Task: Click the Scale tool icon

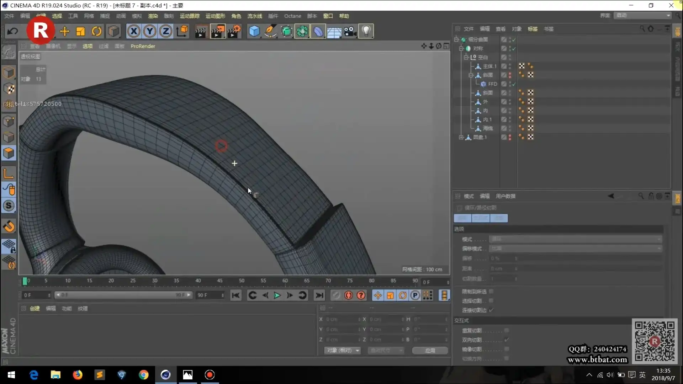Action: tap(80, 31)
